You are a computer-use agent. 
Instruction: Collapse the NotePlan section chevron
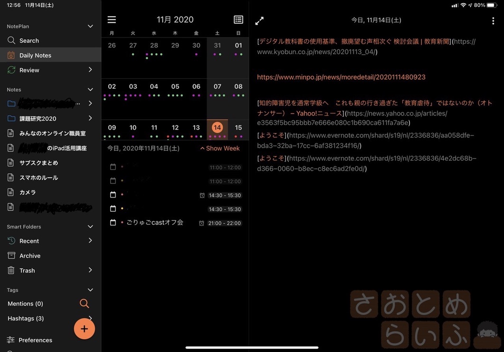(x=90, y=26)
